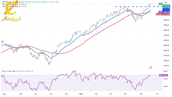Click the 4500.00 price axis label
The height and width of the screenshot is (97, 172).
coord(166,45)
